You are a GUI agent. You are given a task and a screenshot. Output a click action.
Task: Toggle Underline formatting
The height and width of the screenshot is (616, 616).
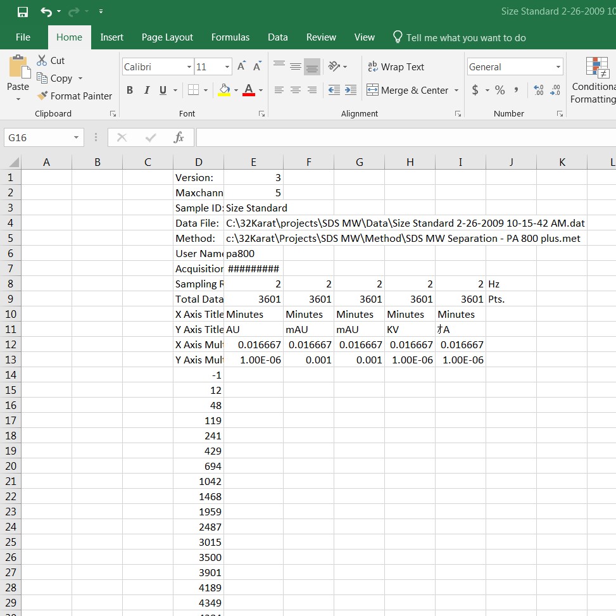(x=163, y=91)
